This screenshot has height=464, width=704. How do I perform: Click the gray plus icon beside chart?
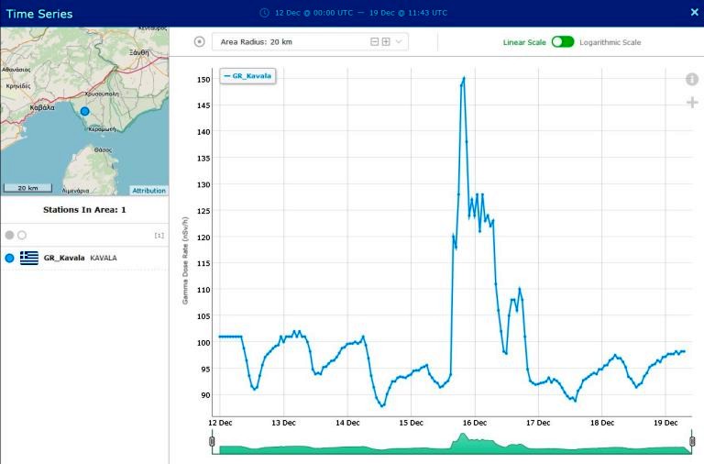[692, 102]
